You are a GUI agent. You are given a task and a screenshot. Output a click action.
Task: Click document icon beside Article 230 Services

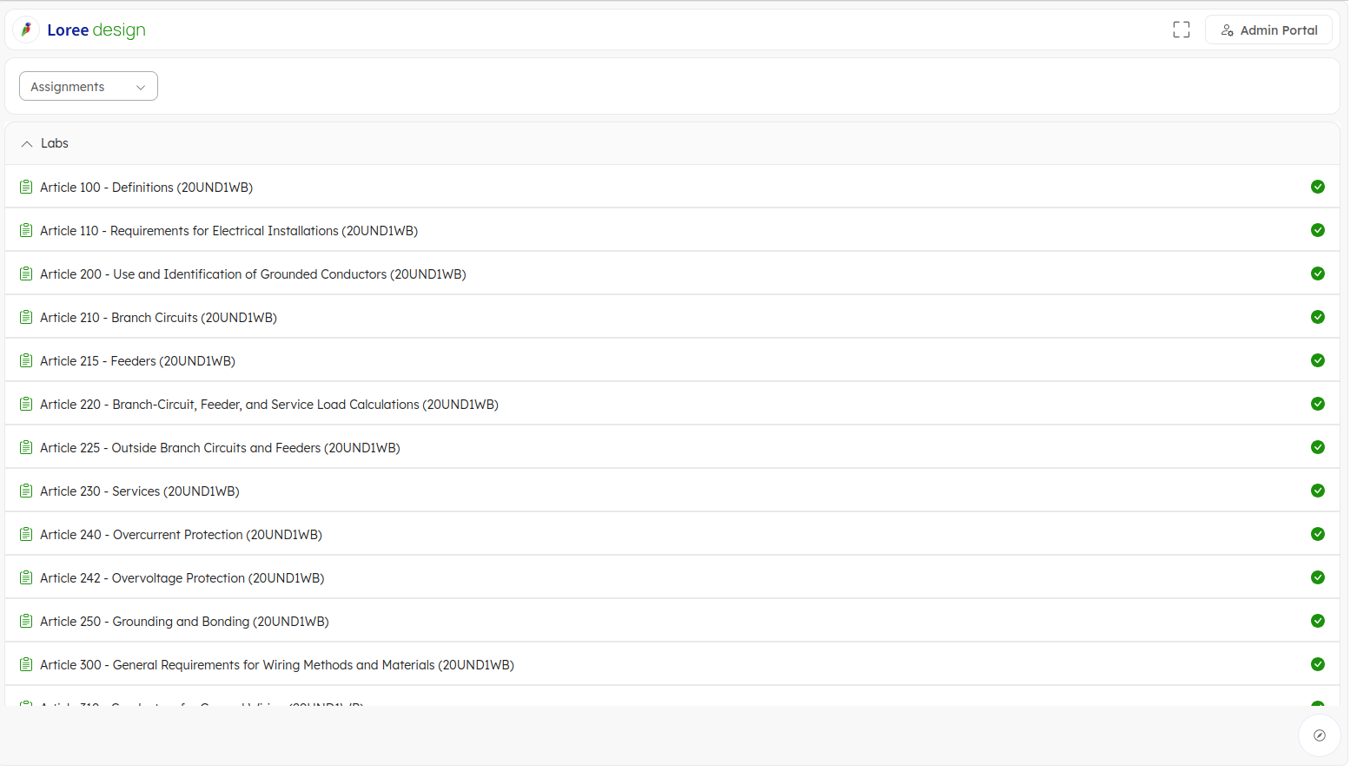click(26, 491)
